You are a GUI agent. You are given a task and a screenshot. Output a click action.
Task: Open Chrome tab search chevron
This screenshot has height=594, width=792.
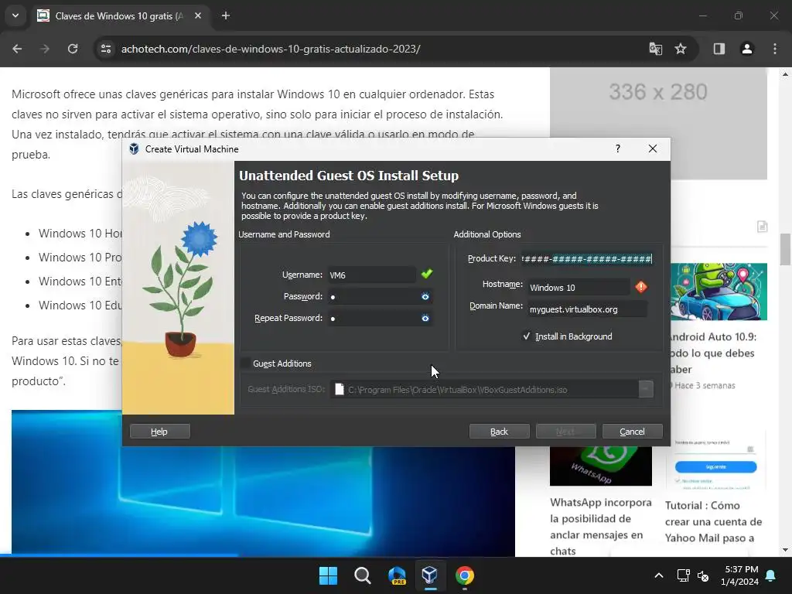pos(15,15)
